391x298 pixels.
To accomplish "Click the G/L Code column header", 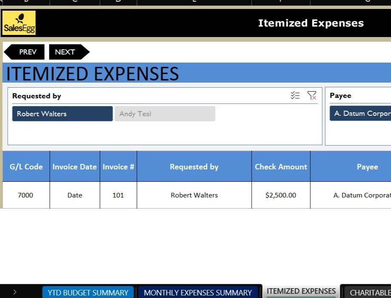I will point(26,167).
